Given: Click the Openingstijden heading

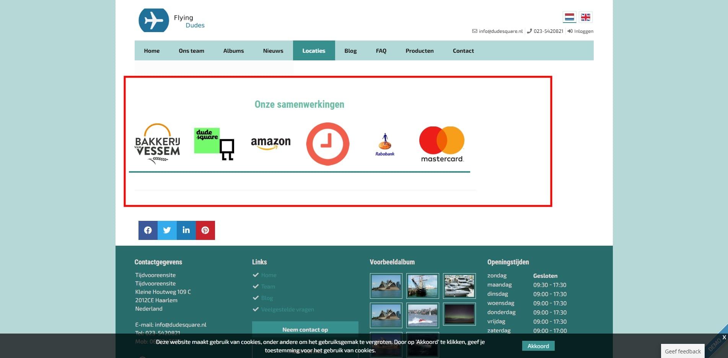Looking at the screenshot, I should [x=508, y=262].
